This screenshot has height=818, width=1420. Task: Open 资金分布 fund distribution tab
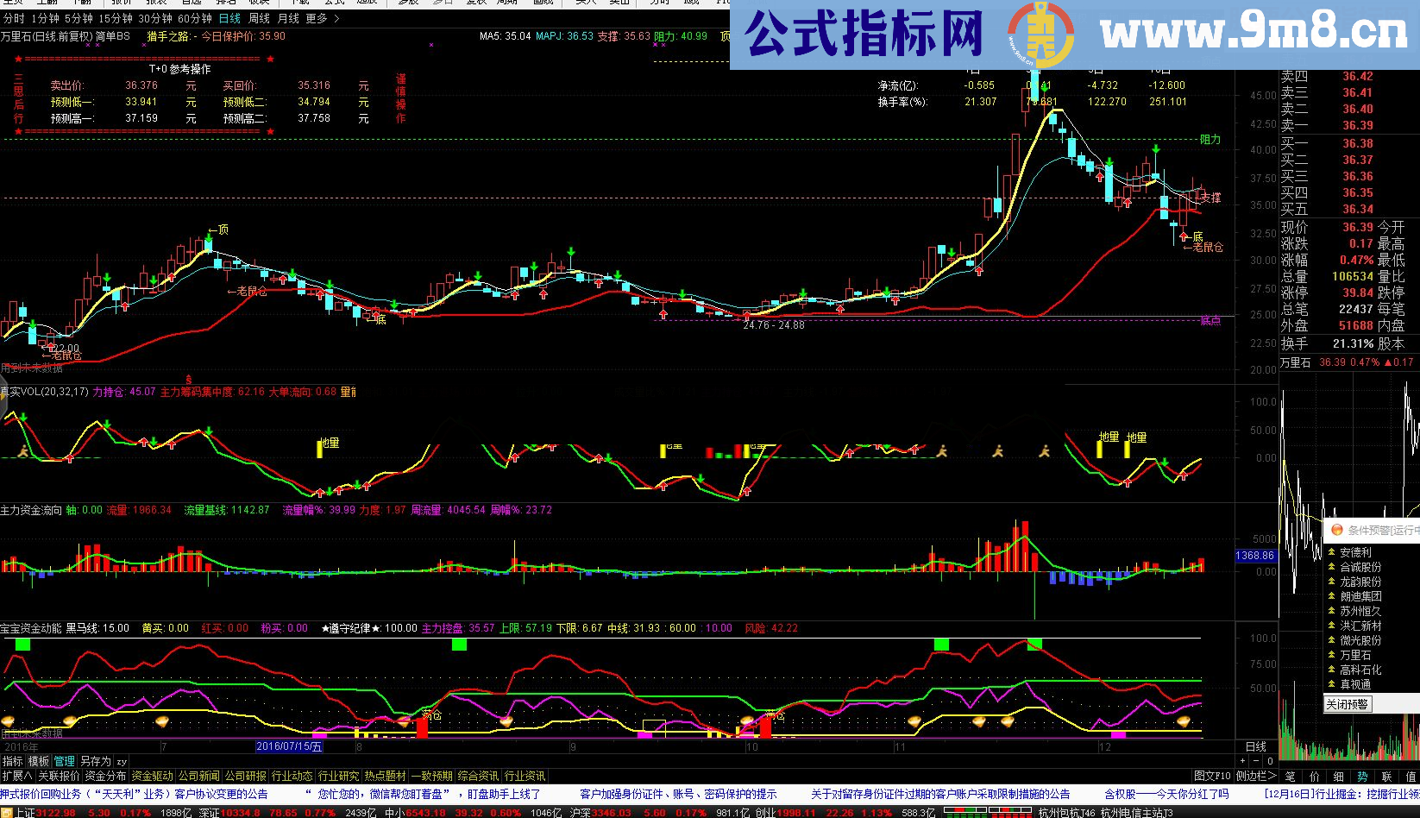[x=105, y=776]
